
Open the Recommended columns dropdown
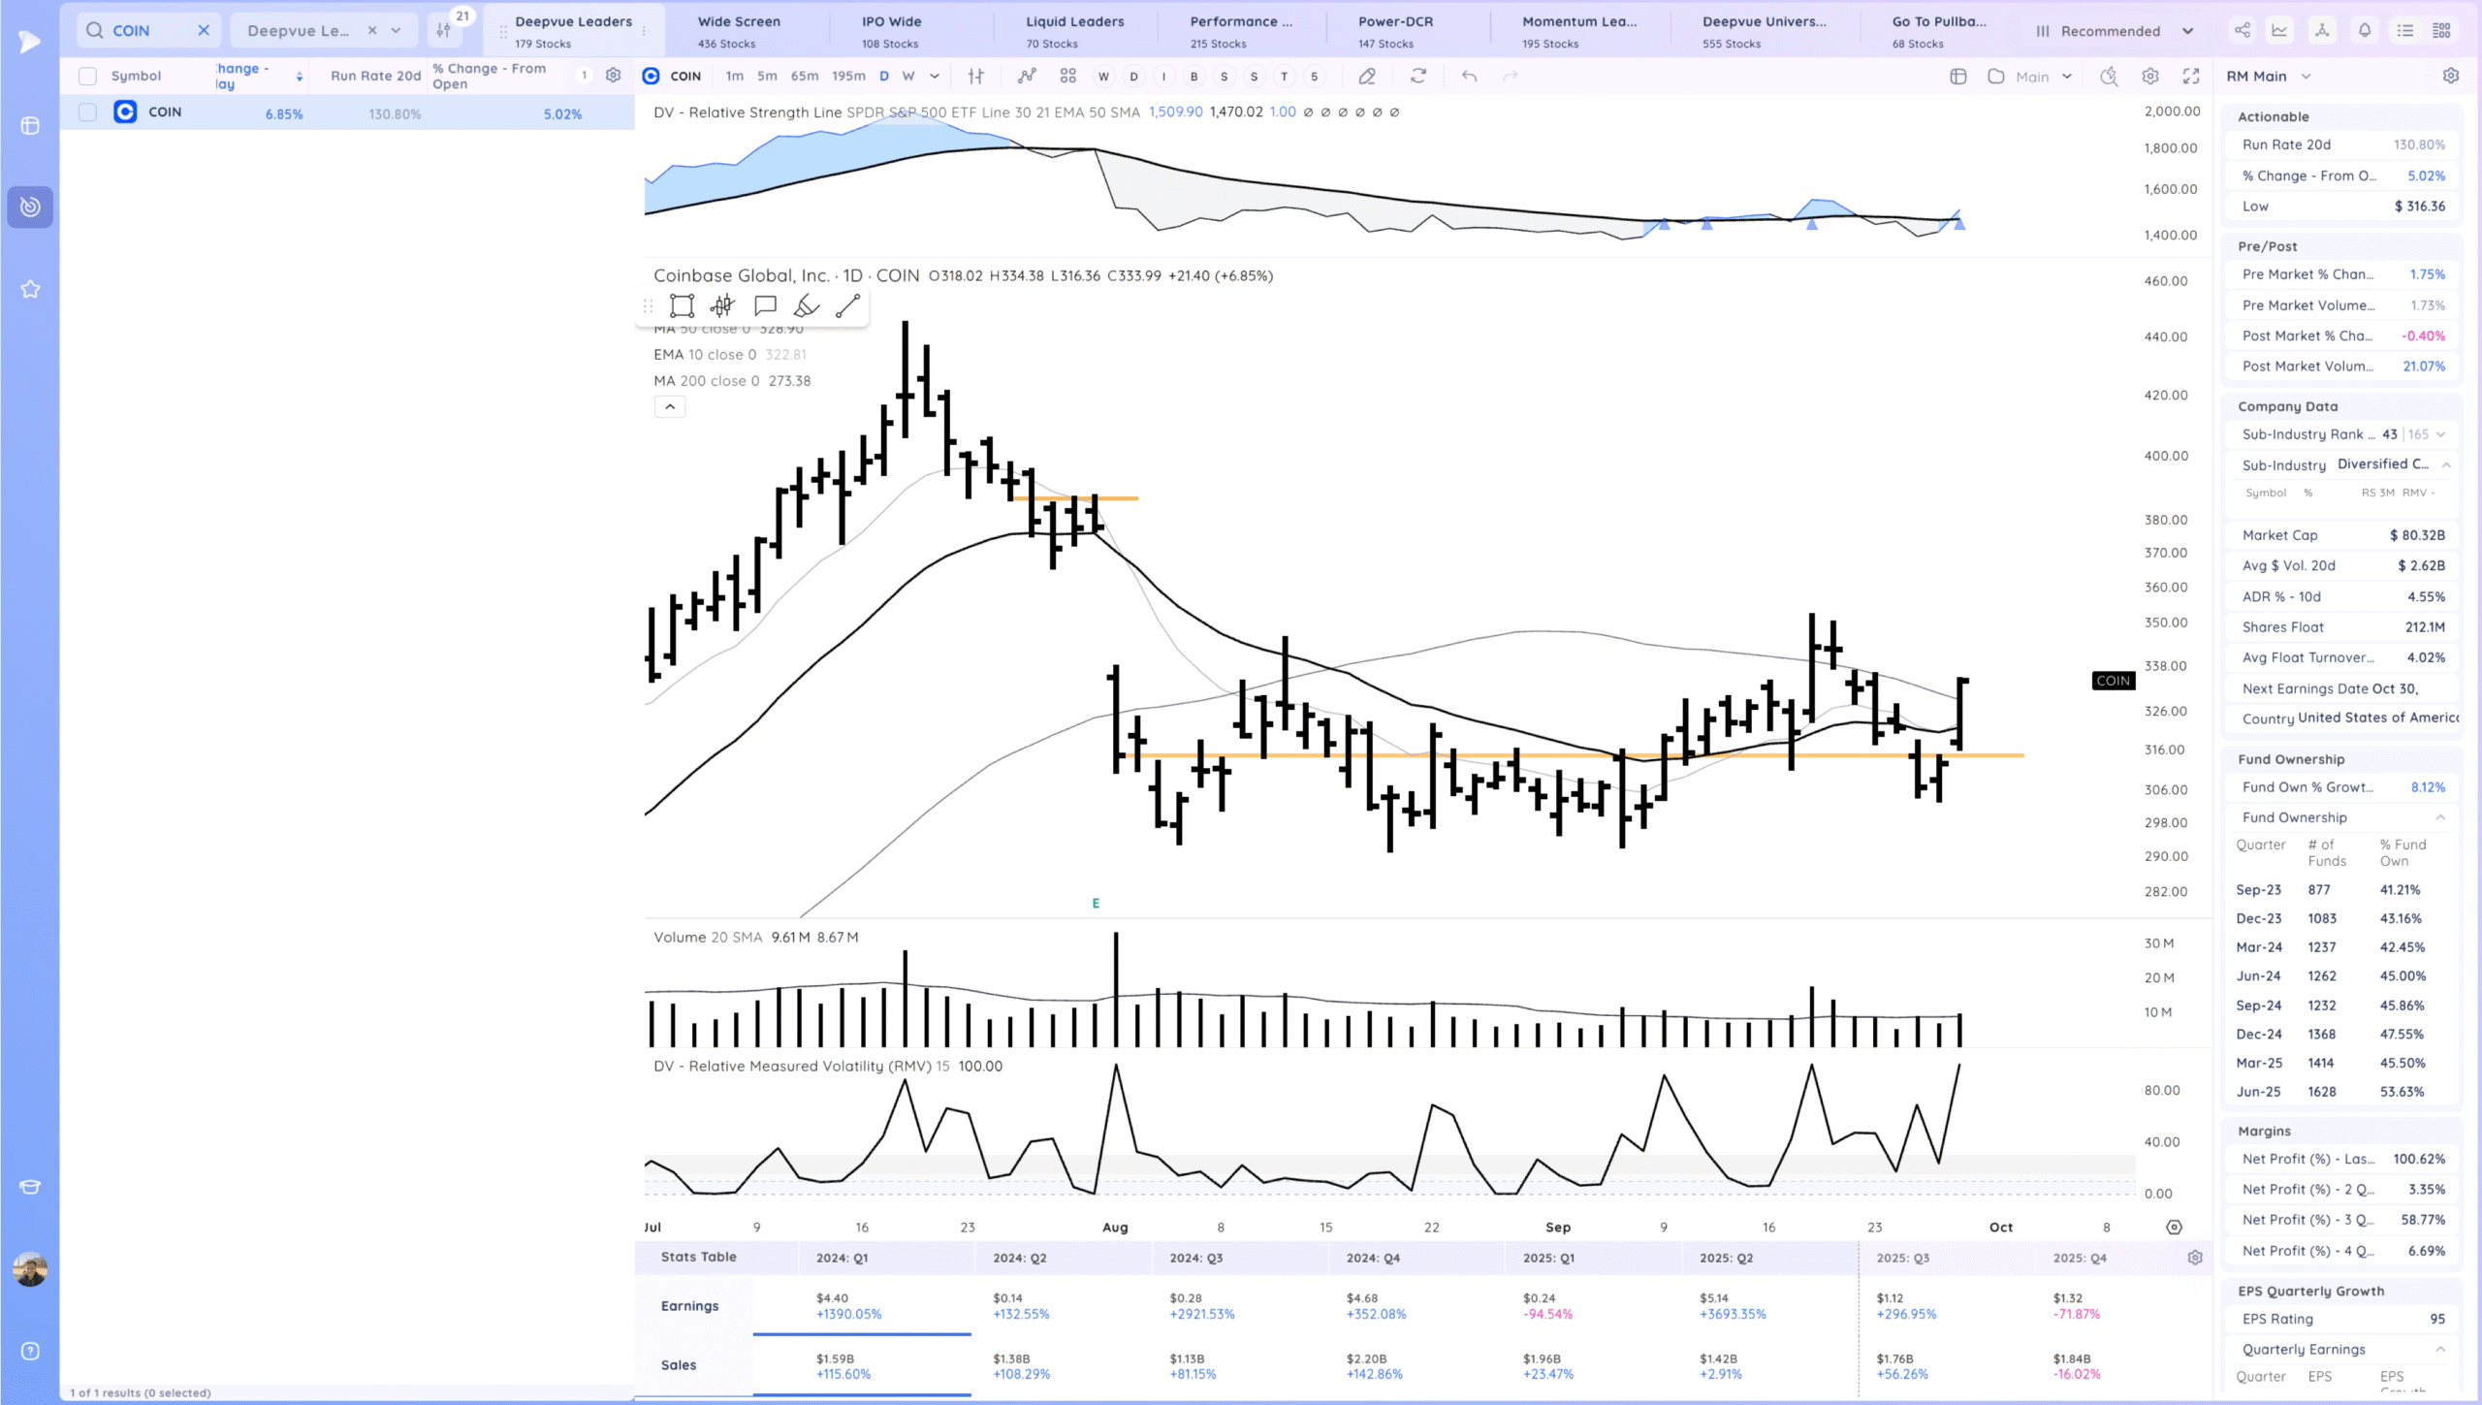(x=2114, y=30)
